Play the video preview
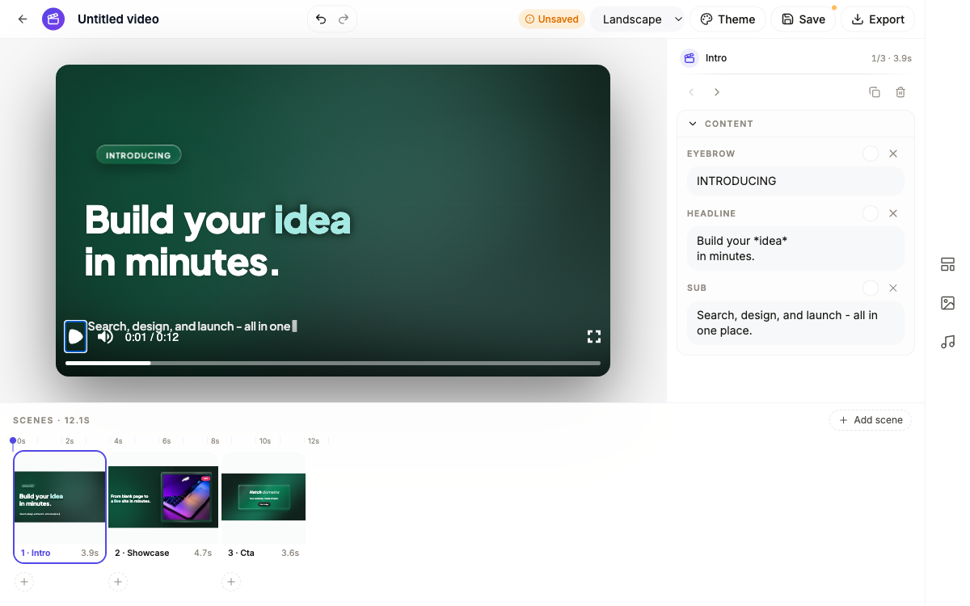 76,337
